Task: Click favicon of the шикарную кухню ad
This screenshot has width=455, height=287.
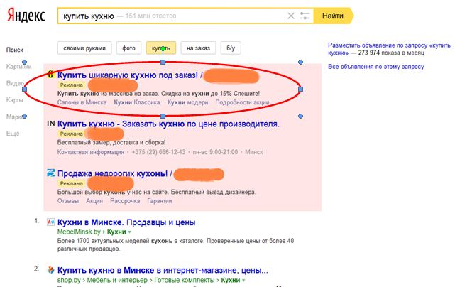Action: pyautogui.click(x=51, y=75)
